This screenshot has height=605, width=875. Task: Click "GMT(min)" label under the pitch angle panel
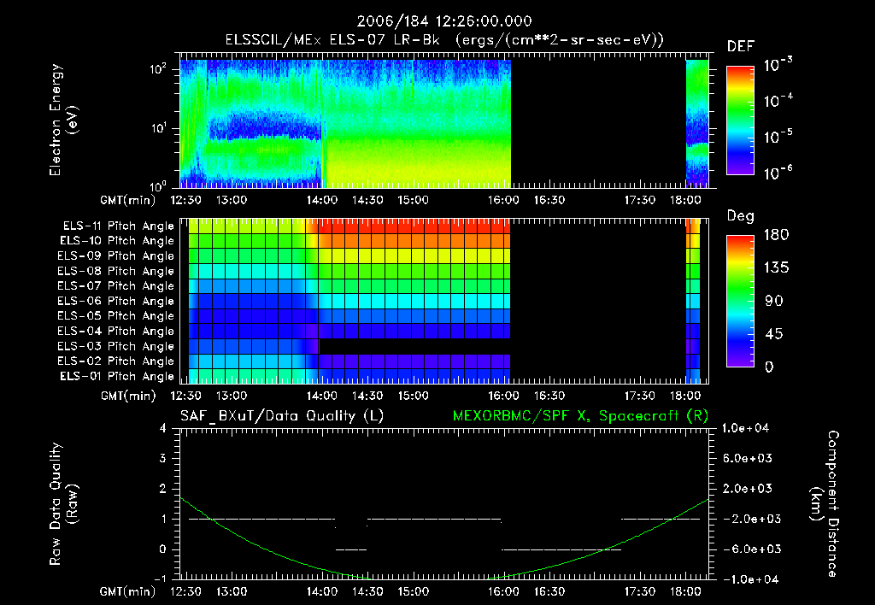(128, 396)
